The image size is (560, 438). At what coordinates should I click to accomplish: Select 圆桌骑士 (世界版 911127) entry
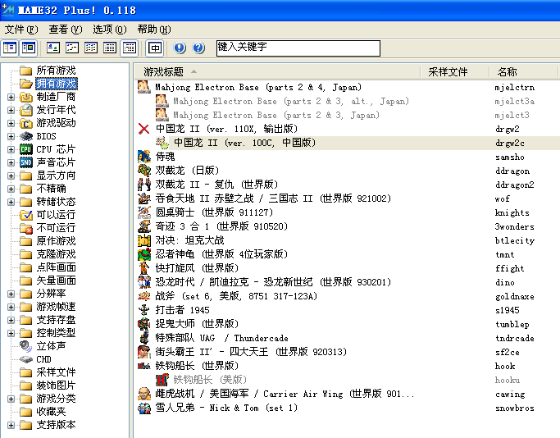pos(214,212)
